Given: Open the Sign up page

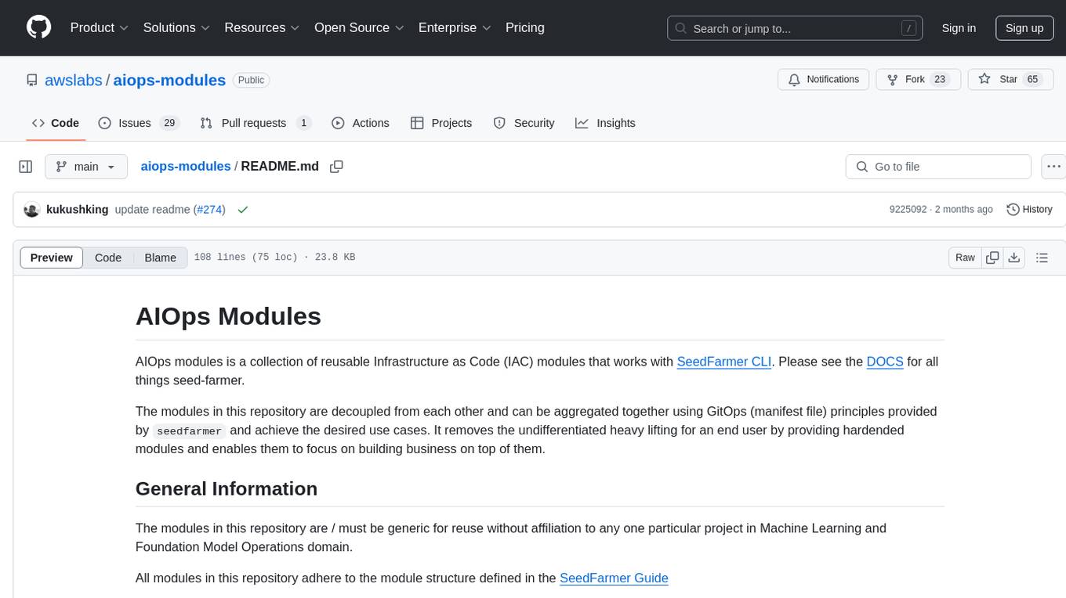Looking at the screenshot, I should (1024, 28).
